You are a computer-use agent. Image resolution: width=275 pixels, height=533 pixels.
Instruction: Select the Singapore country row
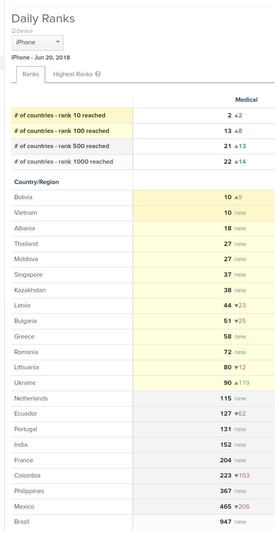143,275
